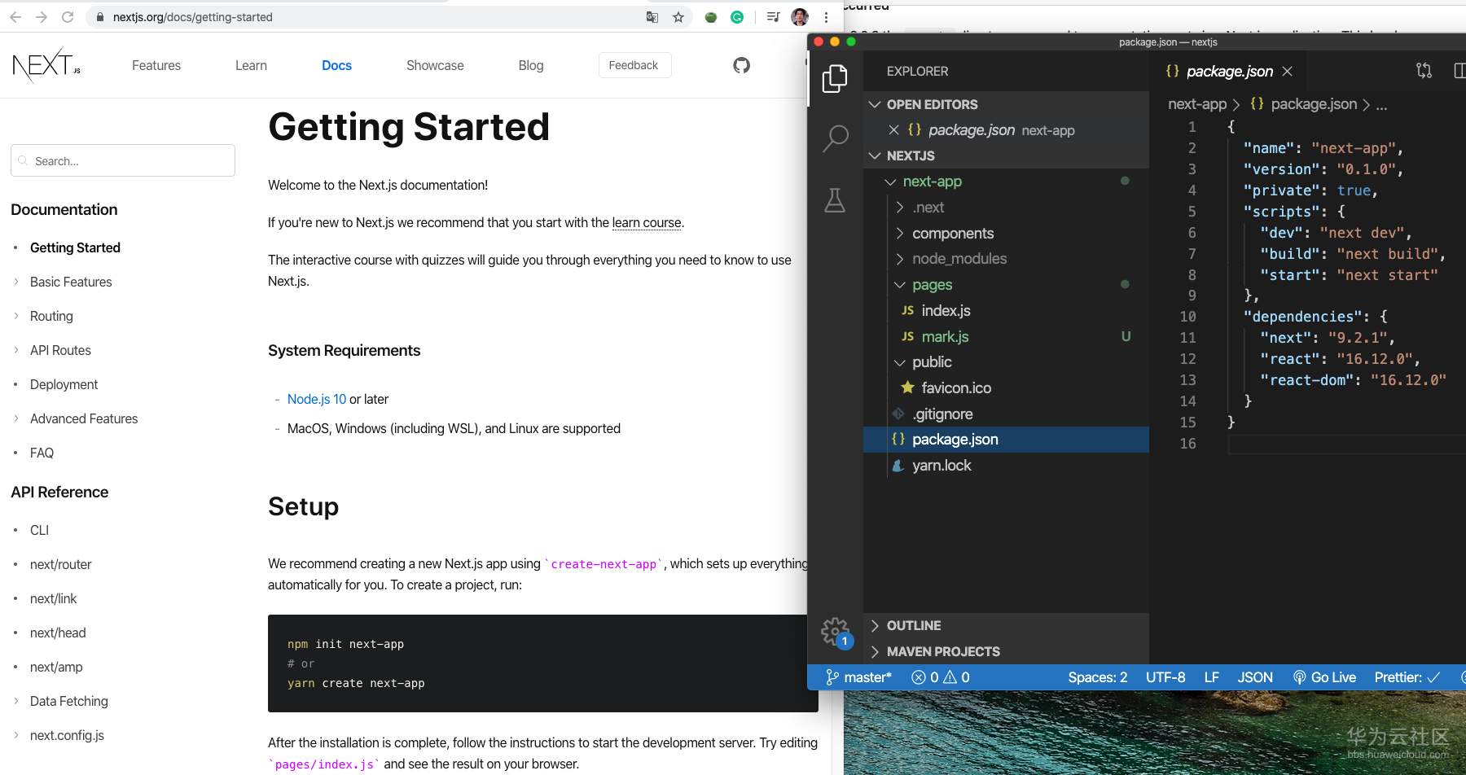Open the Search view in VS Code
The image size is (1466, 775).
click(835, 138)
